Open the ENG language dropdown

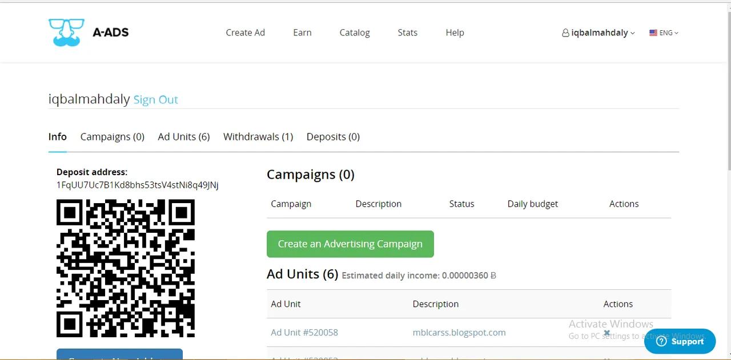tap(664, 33)
